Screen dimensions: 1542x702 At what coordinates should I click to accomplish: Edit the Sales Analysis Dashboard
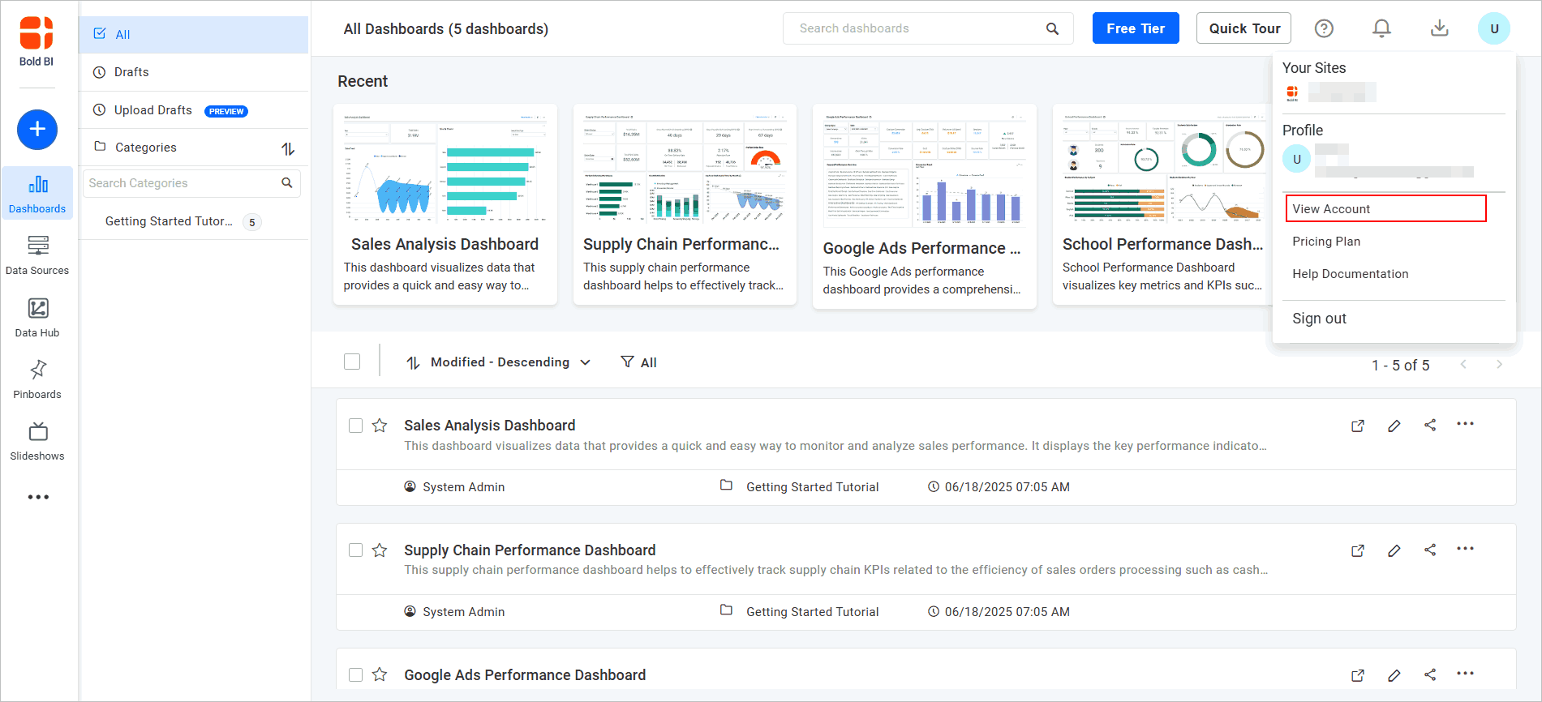[1394, 426]
